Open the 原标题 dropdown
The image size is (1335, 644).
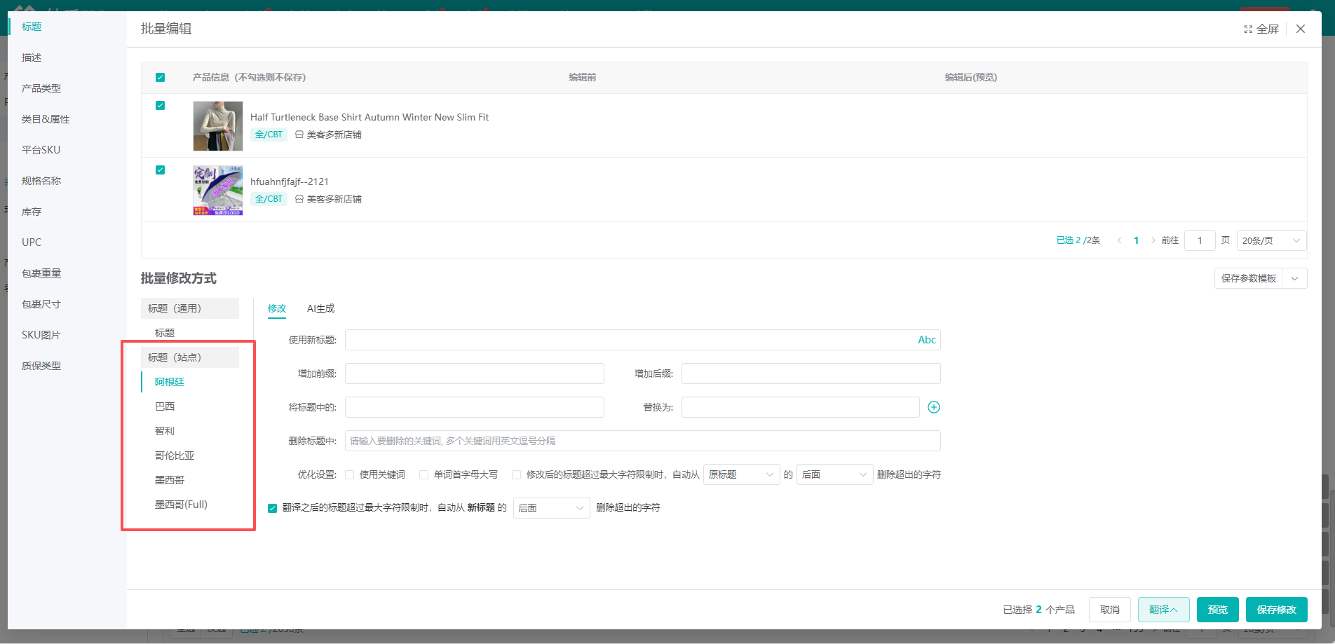click(742, 474)
